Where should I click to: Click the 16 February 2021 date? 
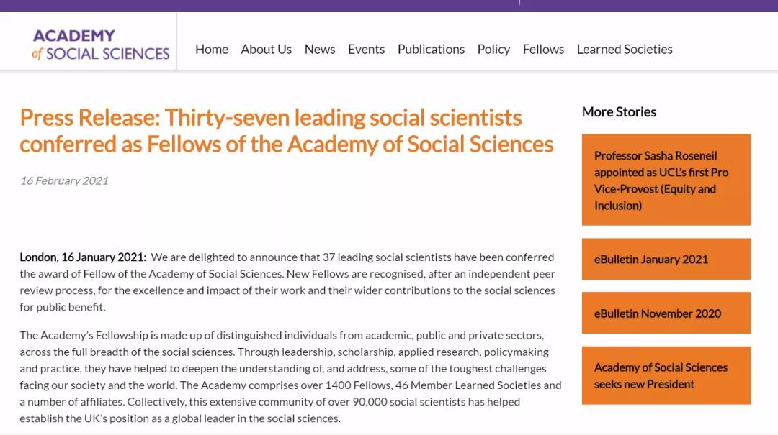64,180
